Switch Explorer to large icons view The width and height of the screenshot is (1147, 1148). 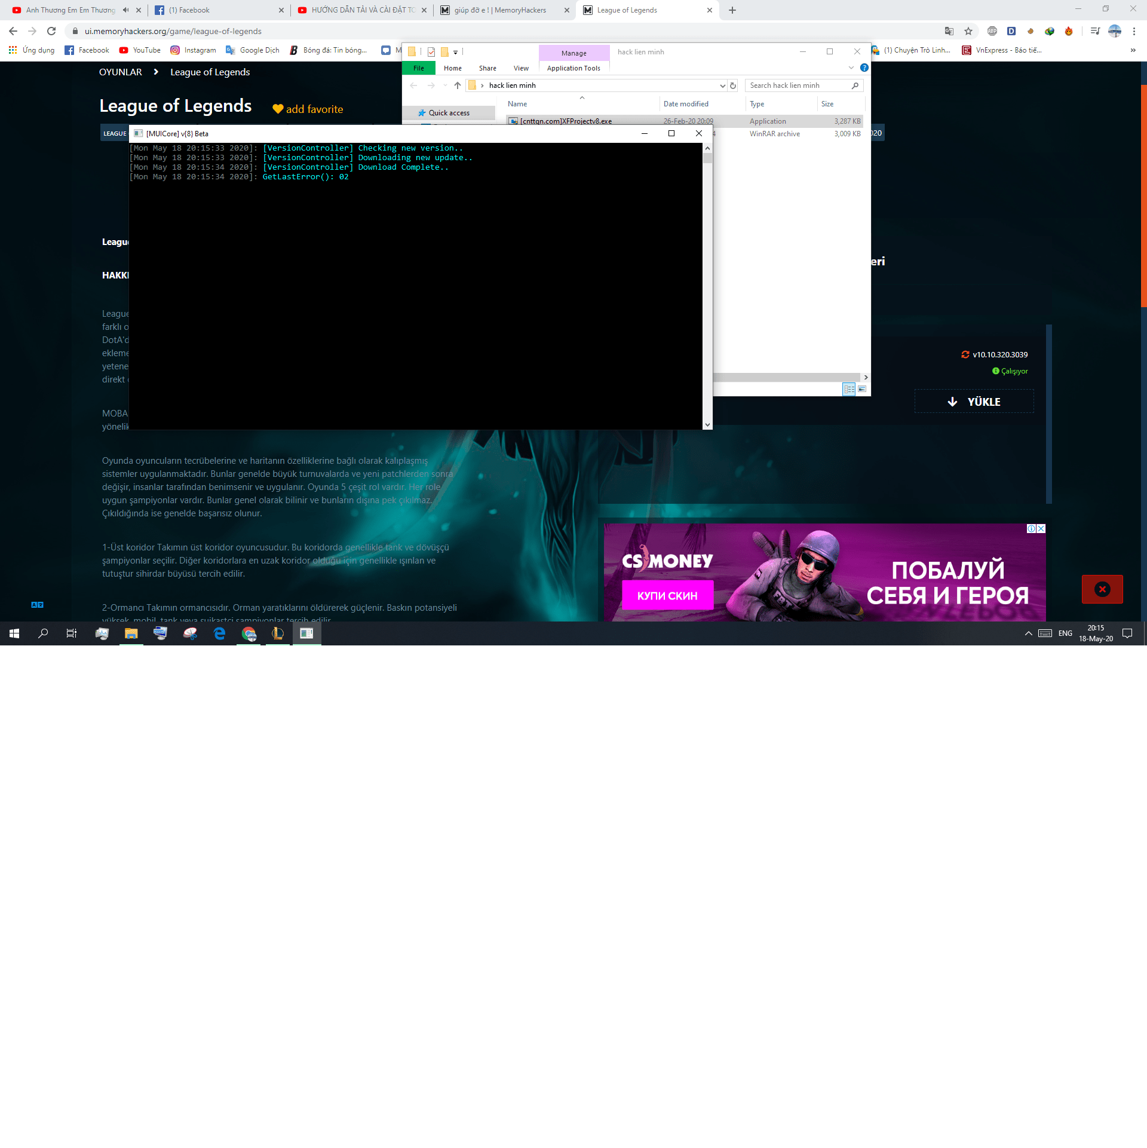click(862, 389)
